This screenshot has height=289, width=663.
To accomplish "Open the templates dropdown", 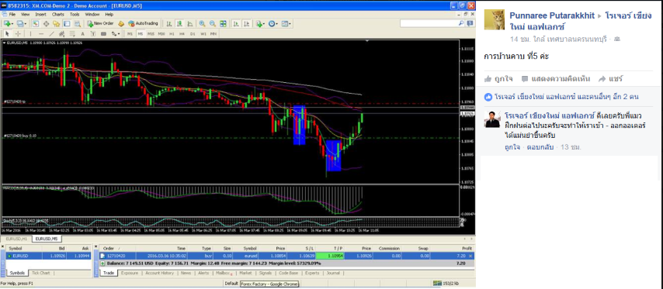I will coord(286,23).
